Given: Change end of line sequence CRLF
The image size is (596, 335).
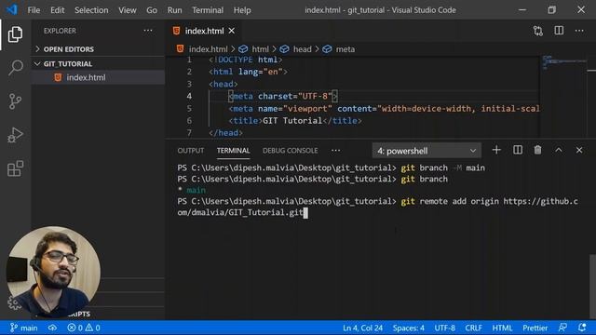Looking at the screenshot, I should [x=473, y=328].
